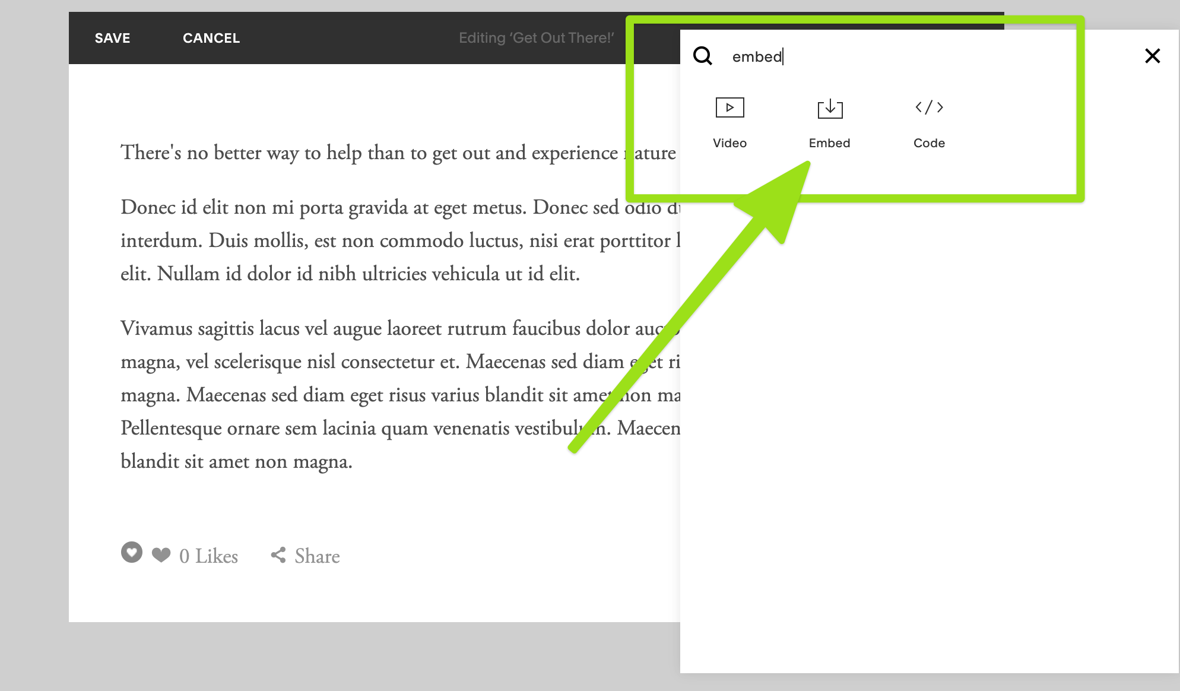
Task: Click the circled heart like icon
Action: [x=132, y=552]
